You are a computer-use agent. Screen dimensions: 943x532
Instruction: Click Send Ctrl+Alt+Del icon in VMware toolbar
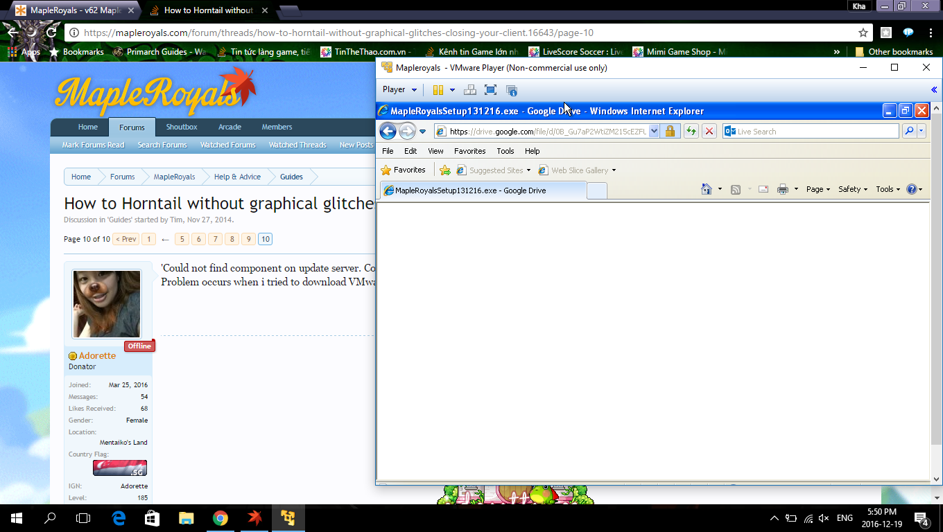[x=469, y=90]
